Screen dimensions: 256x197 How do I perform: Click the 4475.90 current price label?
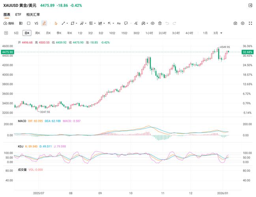pos(7,52)
